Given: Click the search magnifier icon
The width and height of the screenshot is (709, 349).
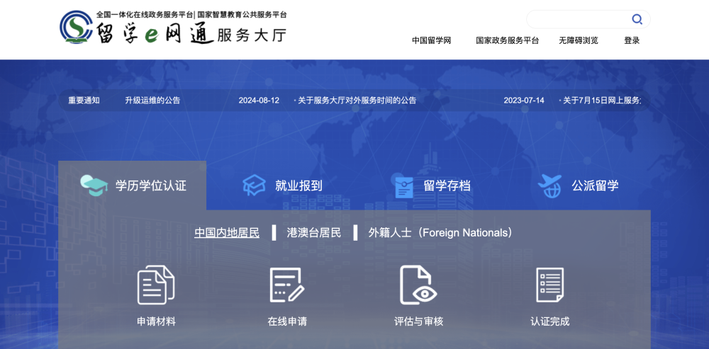Looking at the screenshot, I should (x=637, y=19).
